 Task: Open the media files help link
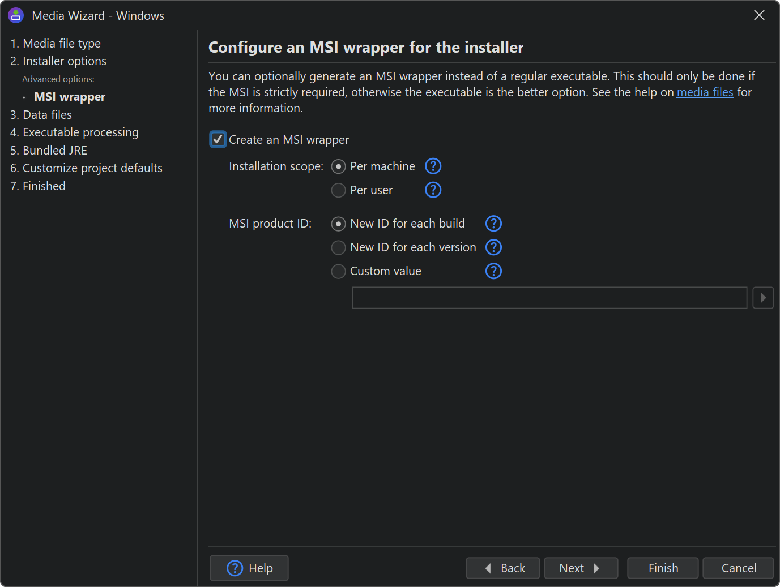tap(705, 92)
